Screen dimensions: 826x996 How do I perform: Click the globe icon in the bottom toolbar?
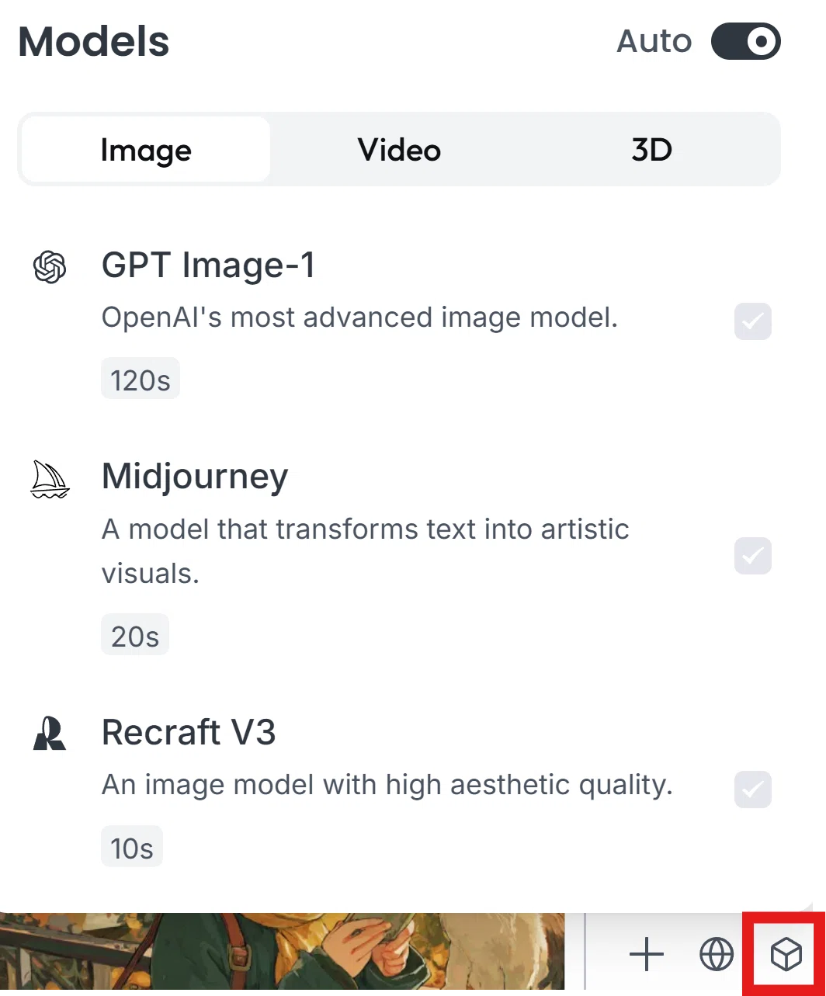pyautogui.click(x=717, y=954)
